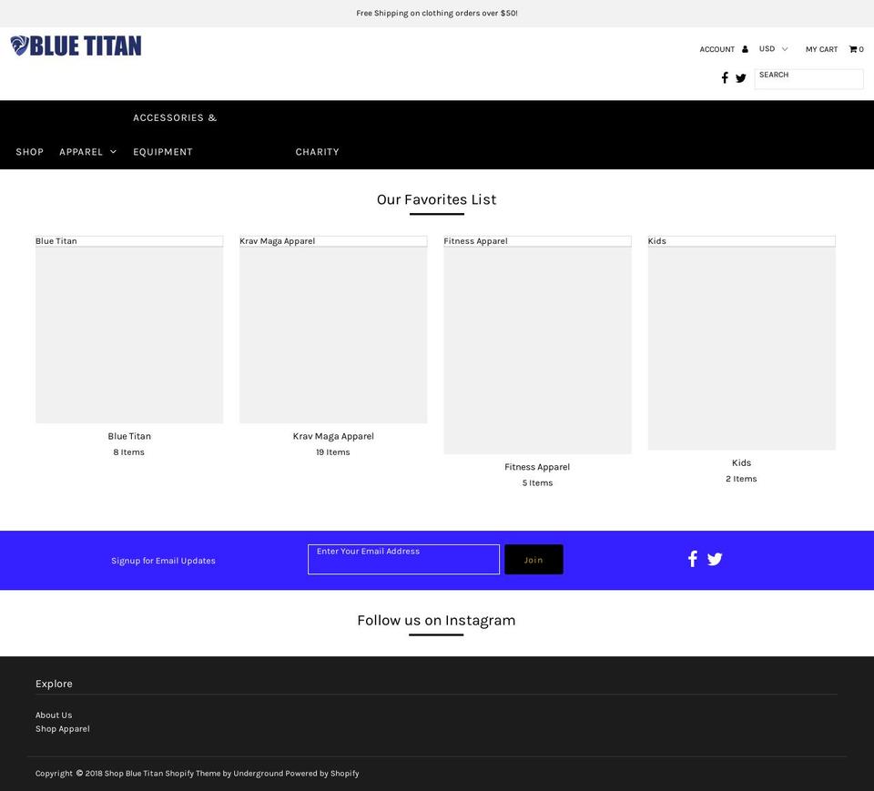Click the Powered by Shopify link

coord(322,773)
